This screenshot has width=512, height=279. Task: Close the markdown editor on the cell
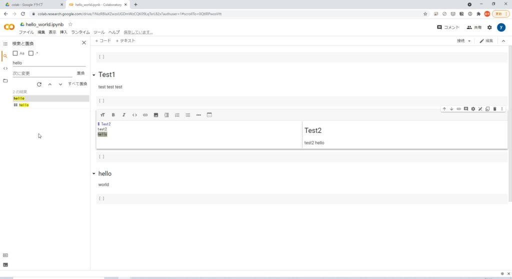point(480,109)
